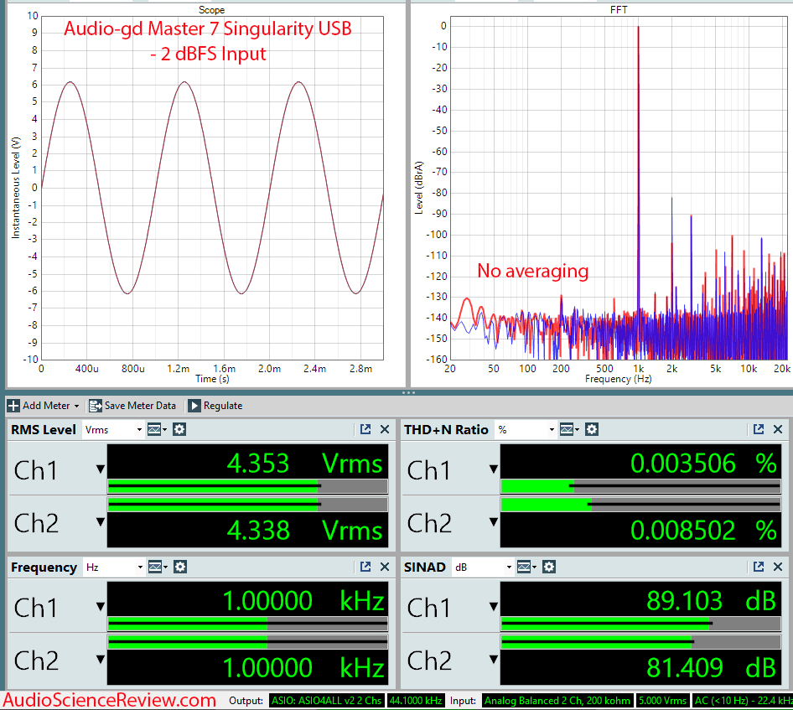Viewport: 793px width, 710px height.
Task: Open the Add Meter dropdown arrow
Action: pos(77,406)
